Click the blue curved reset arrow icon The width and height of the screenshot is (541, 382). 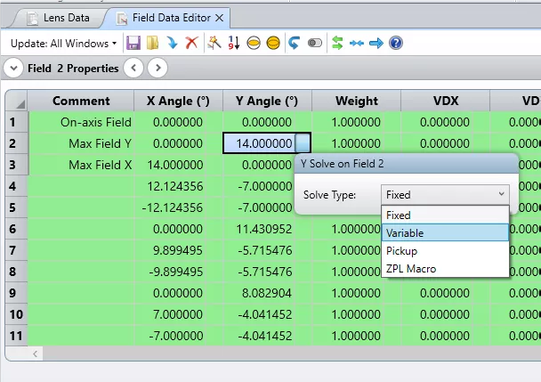click(294, 43)
